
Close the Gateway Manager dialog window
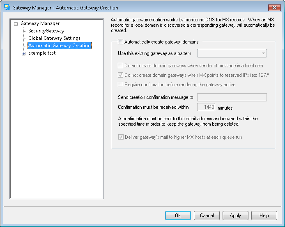274,7
